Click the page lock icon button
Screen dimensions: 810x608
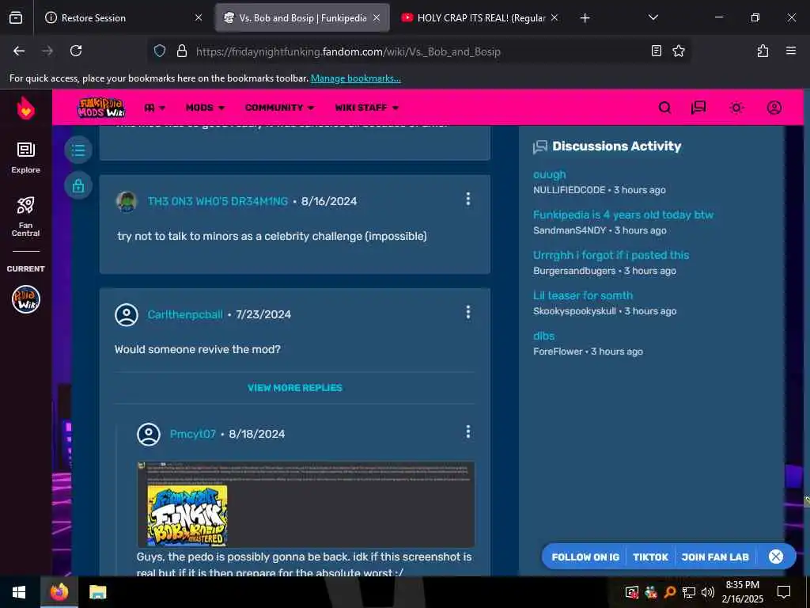tap(78, 185)
